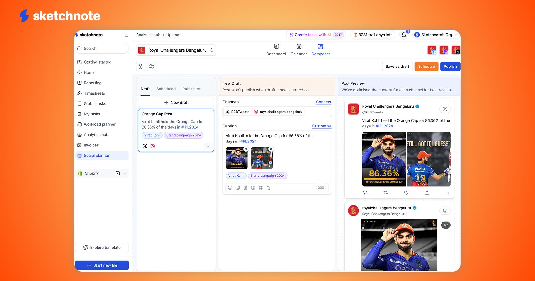
Task: Collapse the sidebar panel icon
Action: point(126,35)
